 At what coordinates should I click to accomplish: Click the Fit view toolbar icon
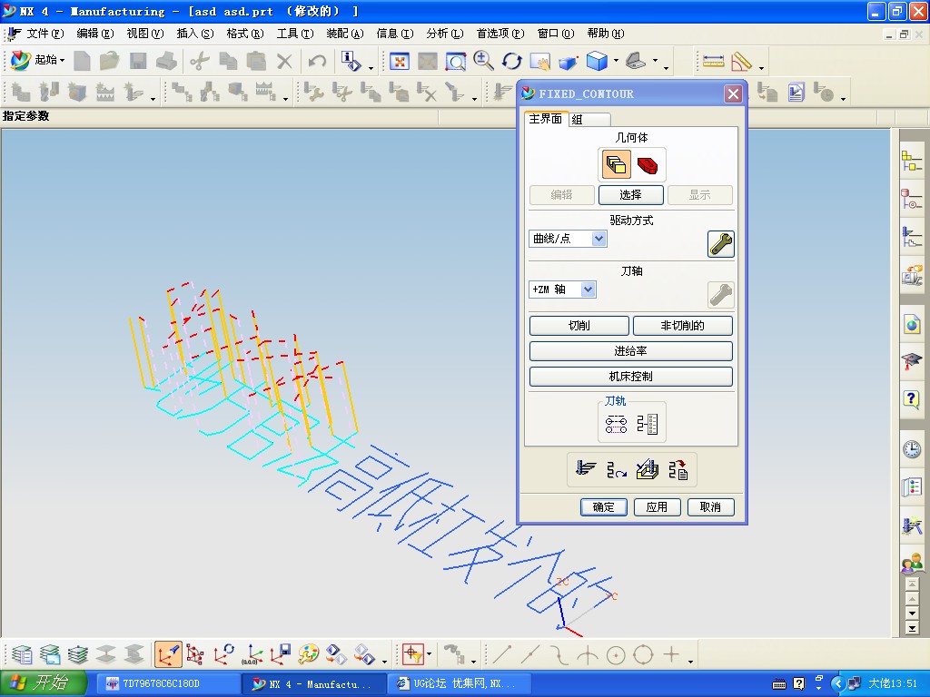pos(400,61)
